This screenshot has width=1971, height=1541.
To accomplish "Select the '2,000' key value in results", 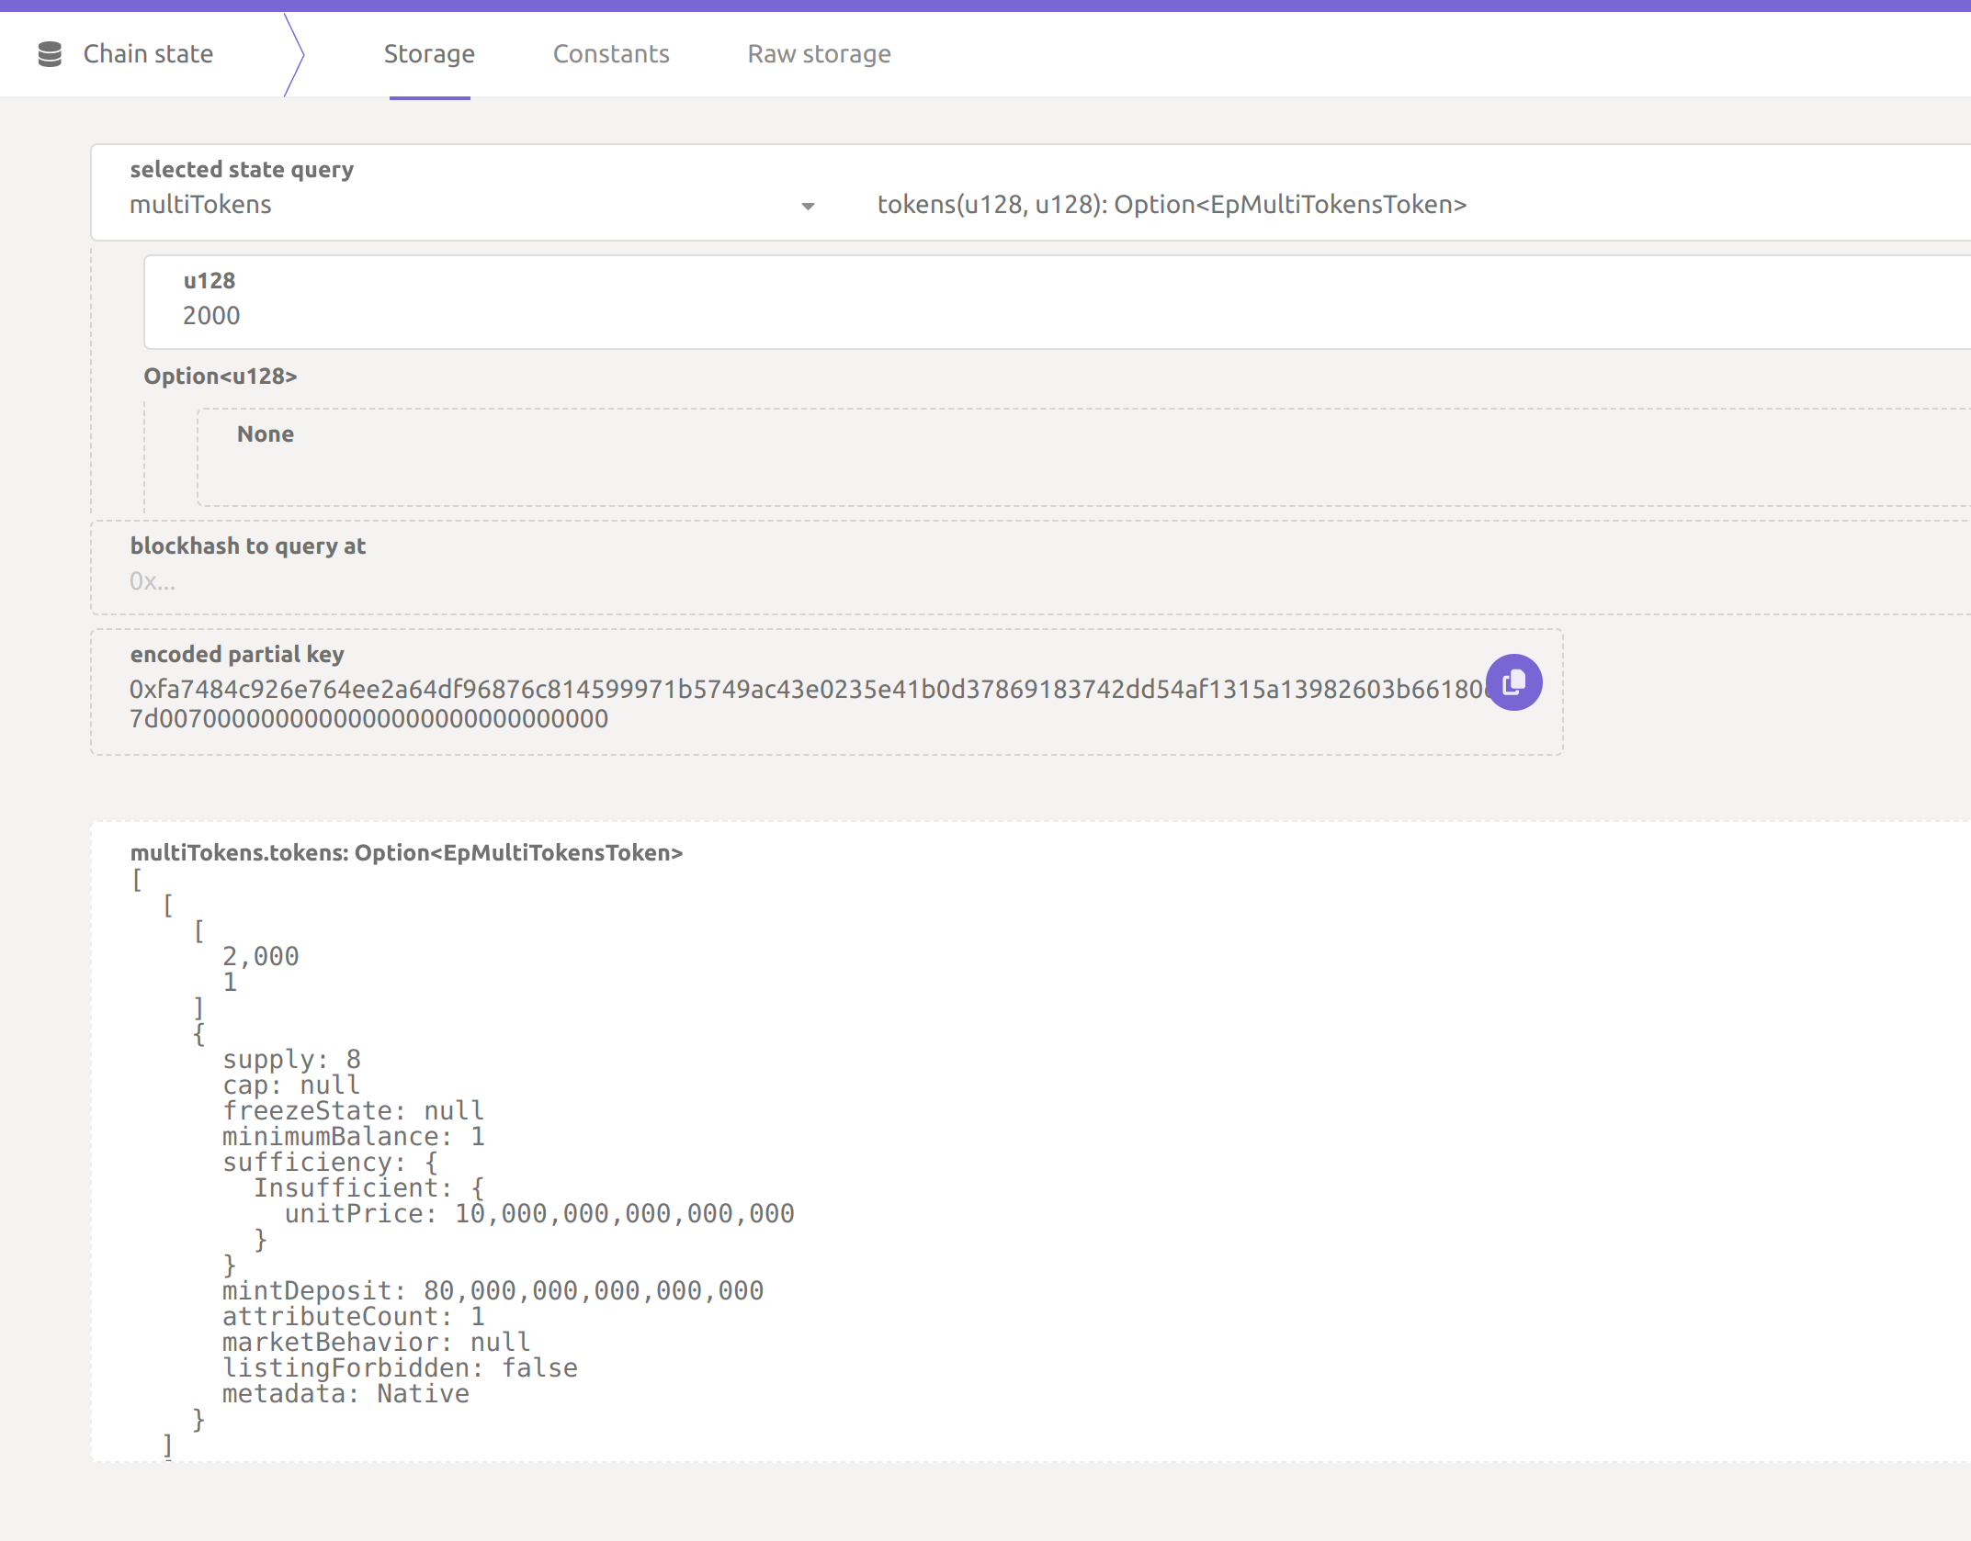I will 261,956.
